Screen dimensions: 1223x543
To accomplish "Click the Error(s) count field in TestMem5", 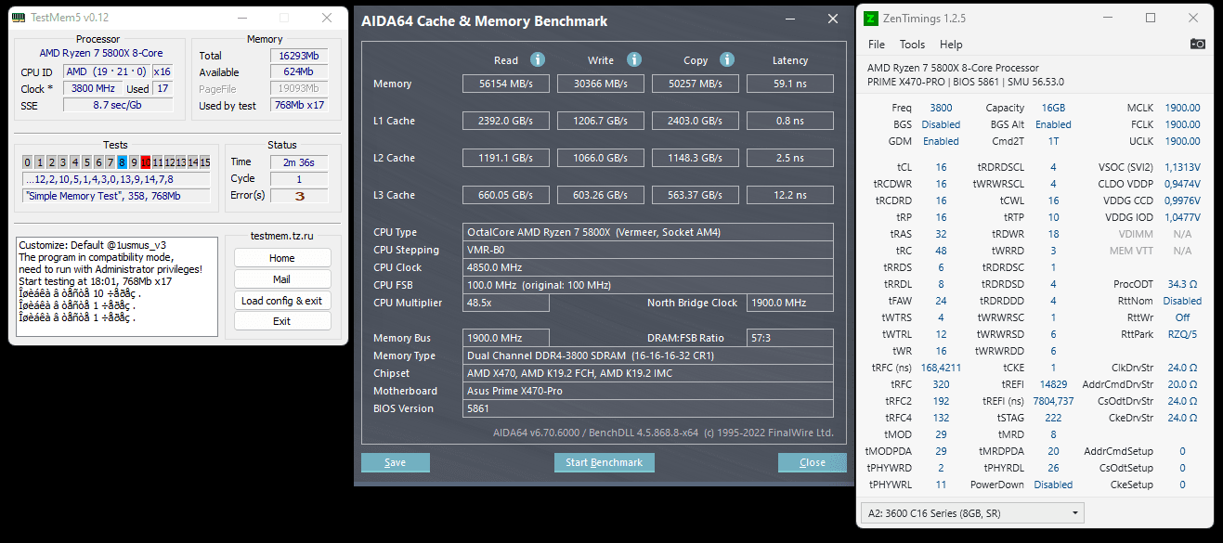I will point(299,196).
